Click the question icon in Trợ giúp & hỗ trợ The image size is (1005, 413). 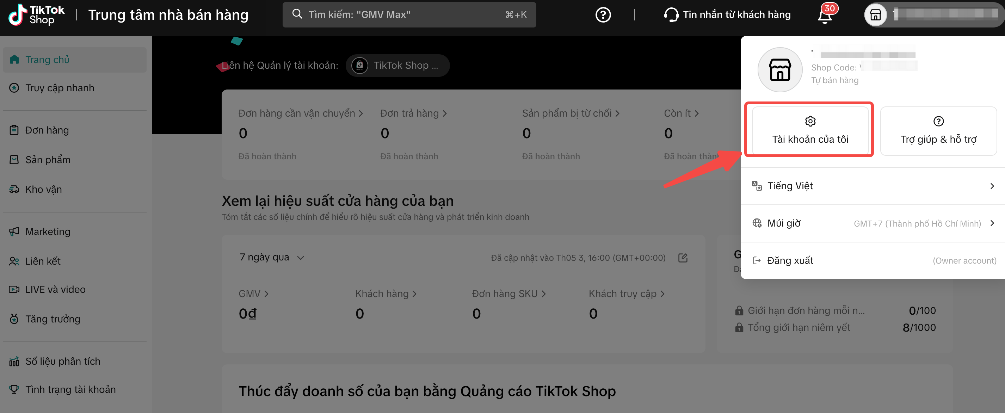pos(938,121)
